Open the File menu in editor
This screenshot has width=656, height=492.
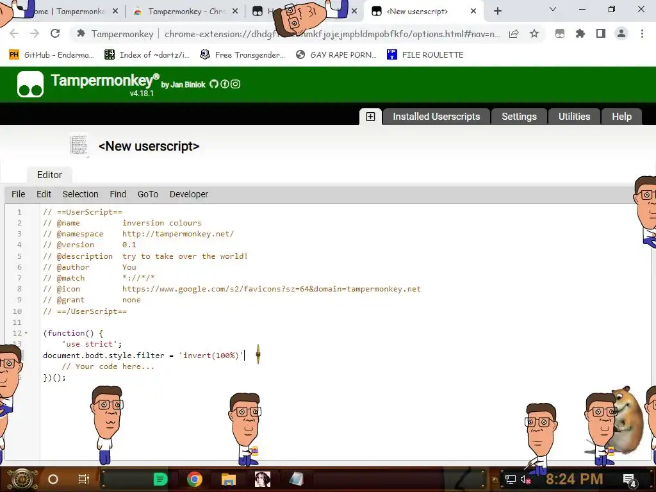pos(19,194)
